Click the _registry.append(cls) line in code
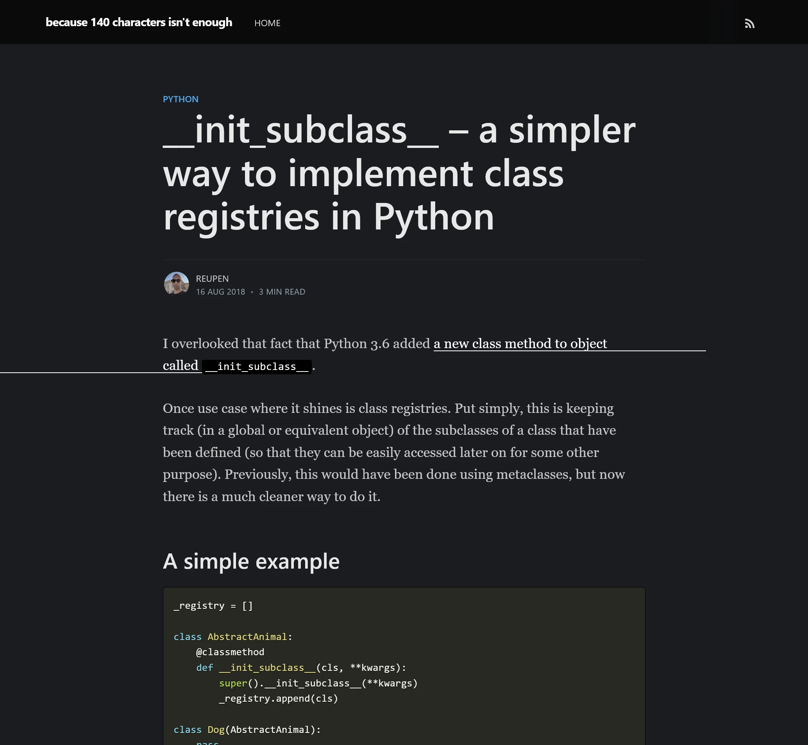Image resolution: width=808 pixels, height=745 pixels. coord(278,699)
